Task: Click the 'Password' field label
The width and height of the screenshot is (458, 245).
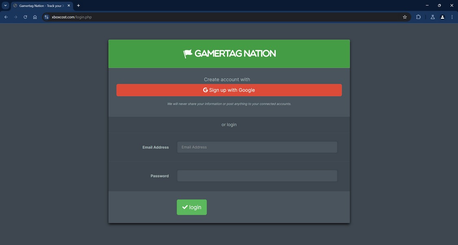Action: pyautogui.click(x=159, y=176)
